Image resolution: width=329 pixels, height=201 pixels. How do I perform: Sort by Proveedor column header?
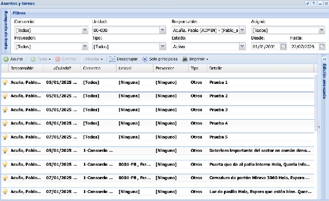171,68
